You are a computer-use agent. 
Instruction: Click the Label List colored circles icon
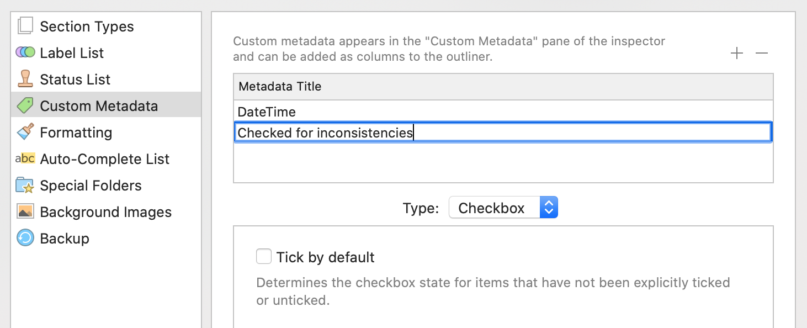click(x=25, y=52)
